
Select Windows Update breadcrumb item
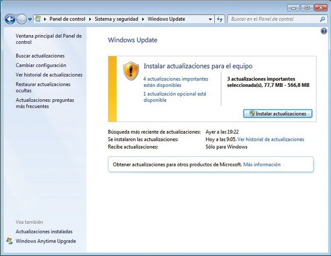(x=166, y=19)
